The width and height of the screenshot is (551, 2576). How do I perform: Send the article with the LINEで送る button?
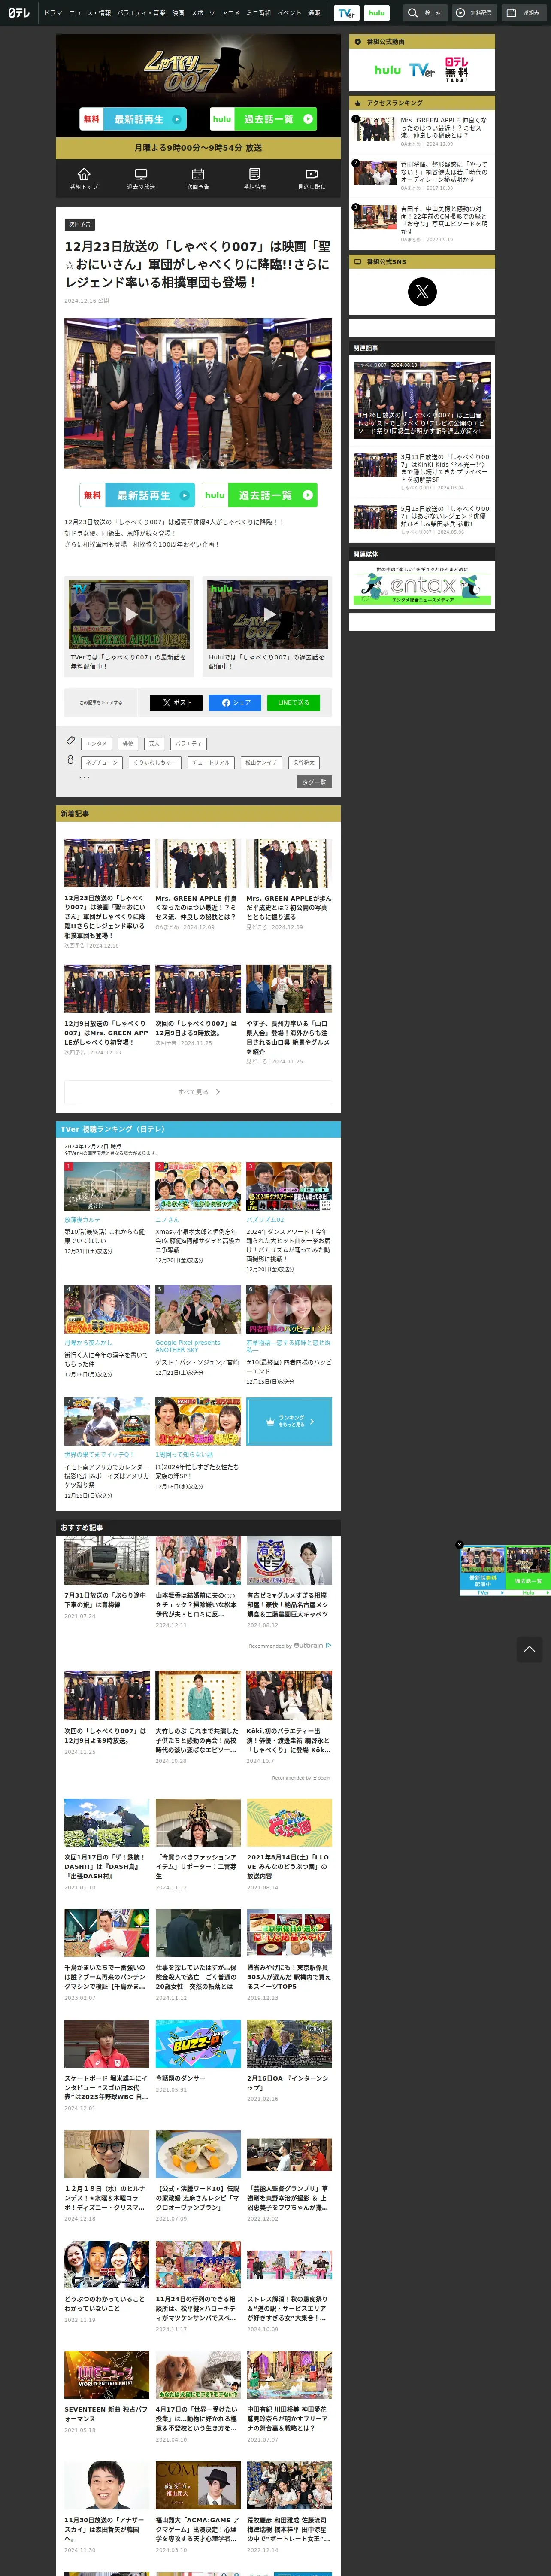pos(294,702)
